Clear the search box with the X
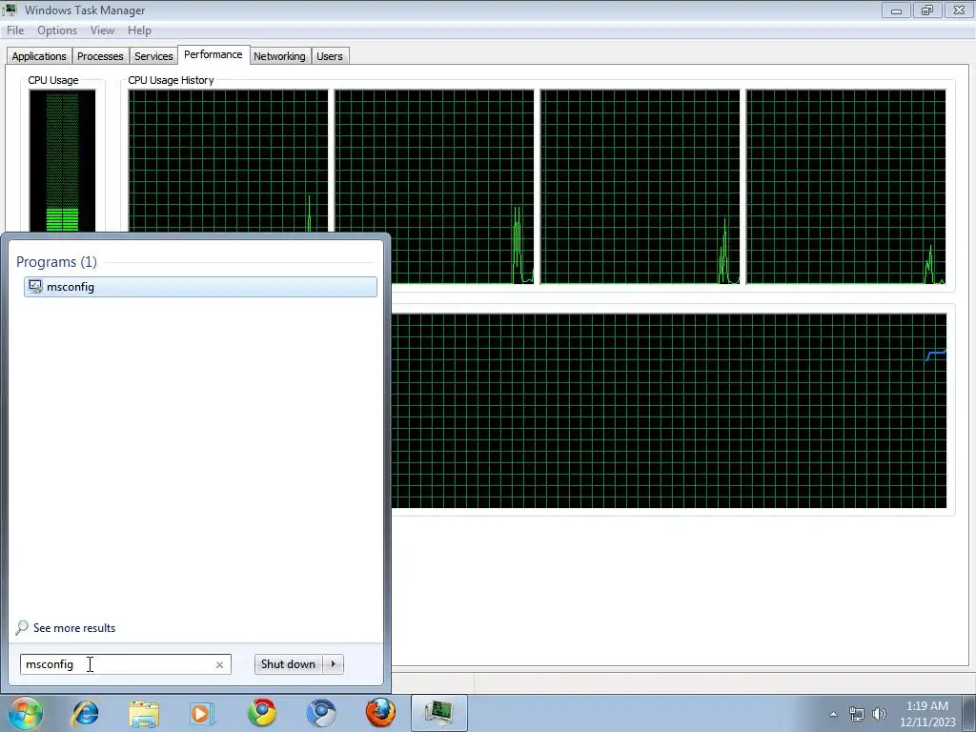The width and height of the screenshot is (976, 732). tap(219, 664)
